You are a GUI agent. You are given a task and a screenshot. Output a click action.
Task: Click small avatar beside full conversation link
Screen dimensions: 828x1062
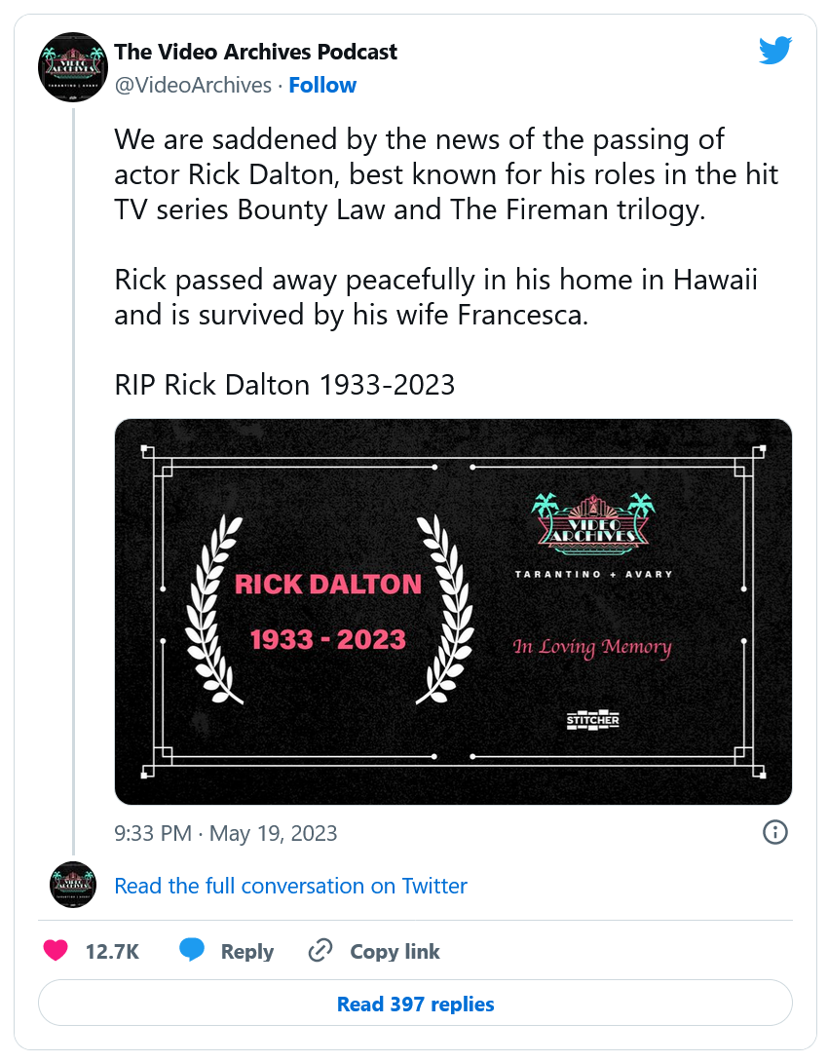pyautogui.click(x=73, y=885)
